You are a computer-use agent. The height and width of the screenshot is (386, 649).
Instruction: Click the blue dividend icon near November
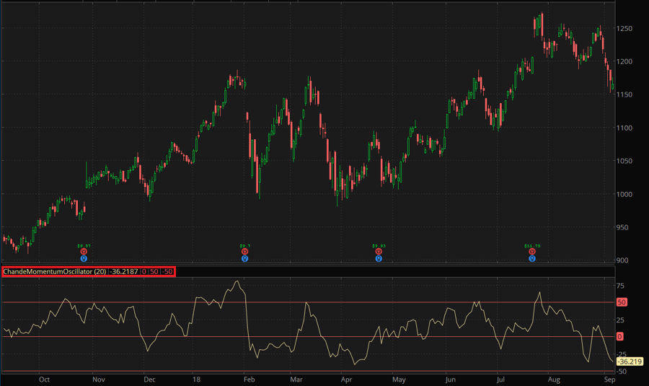(x=84, y=258)
